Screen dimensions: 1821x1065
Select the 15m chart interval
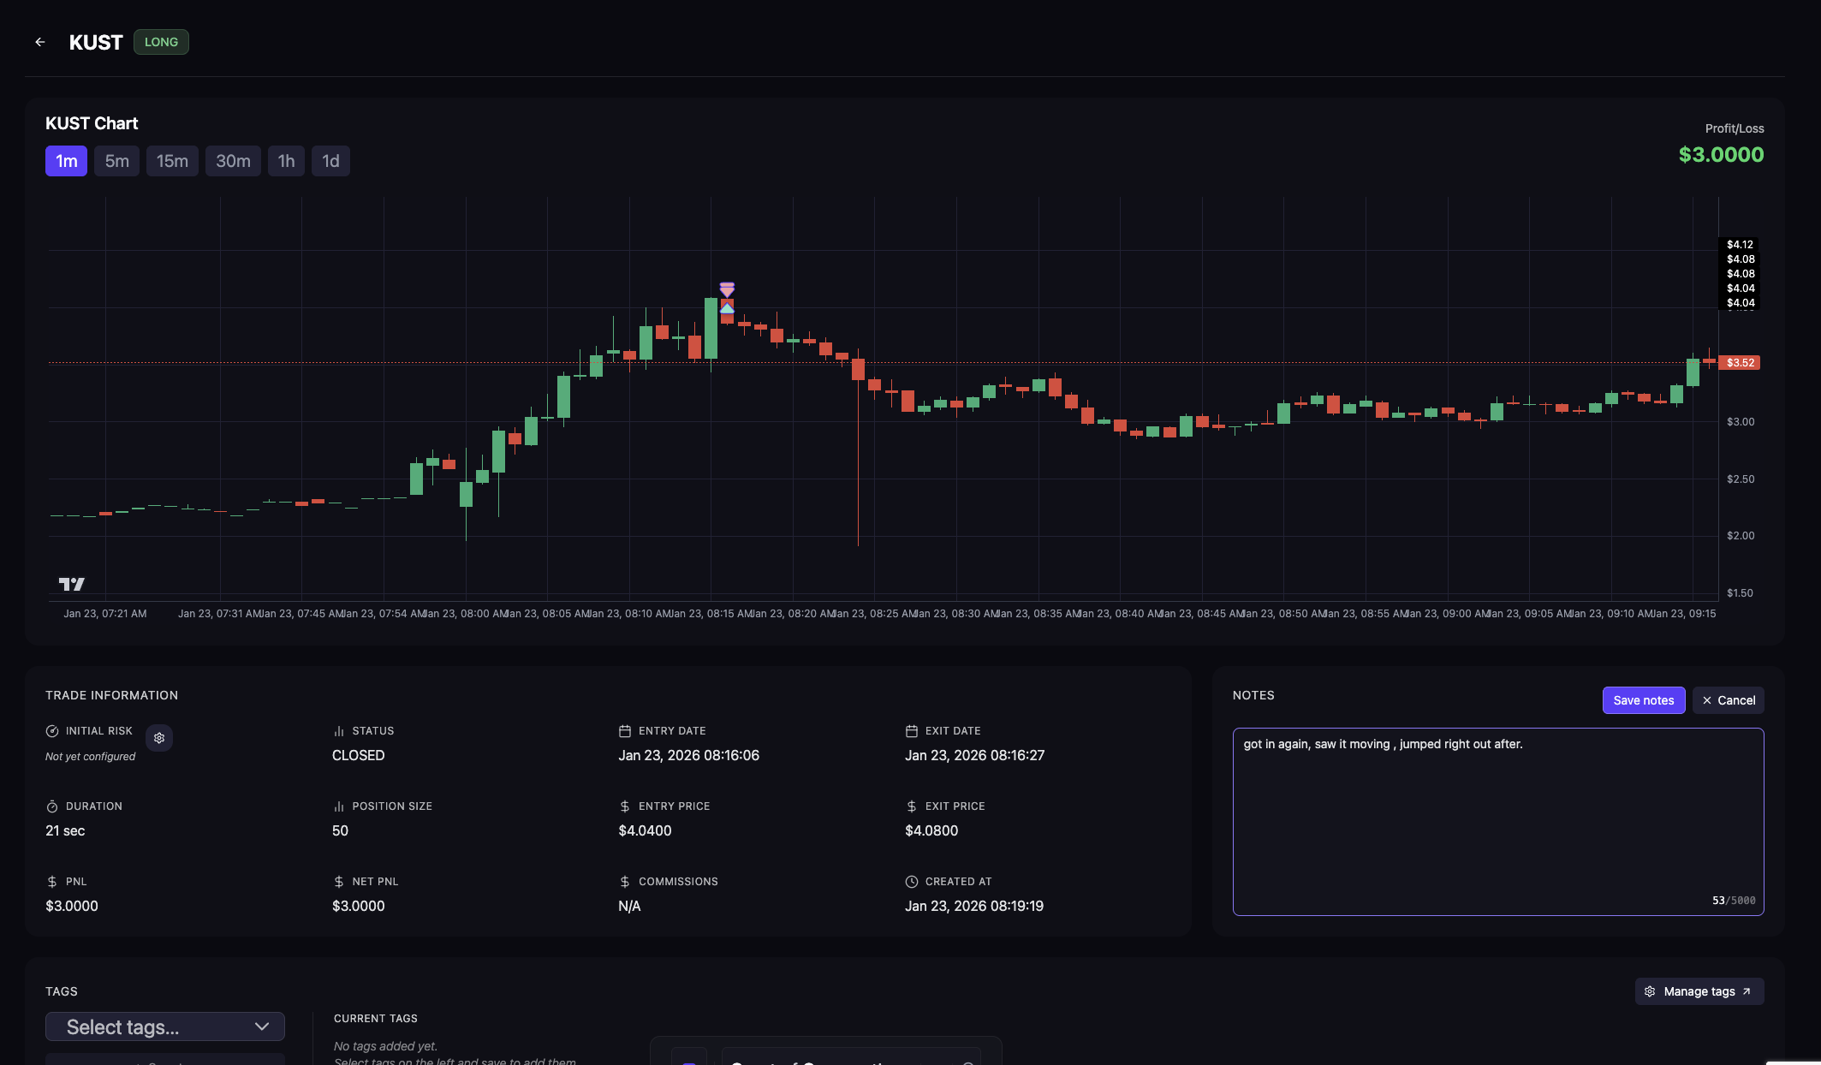tap(172, 161)
